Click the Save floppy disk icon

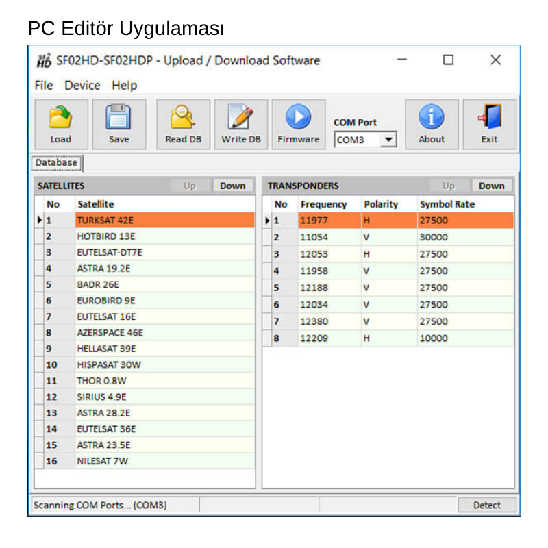119,117
